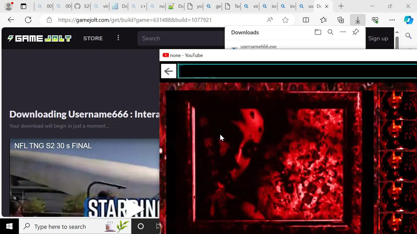Switch to the GitHub tab labeled E2
This screenshot has height=234, width=417.
pyautogui.click(x=82, y=6)
